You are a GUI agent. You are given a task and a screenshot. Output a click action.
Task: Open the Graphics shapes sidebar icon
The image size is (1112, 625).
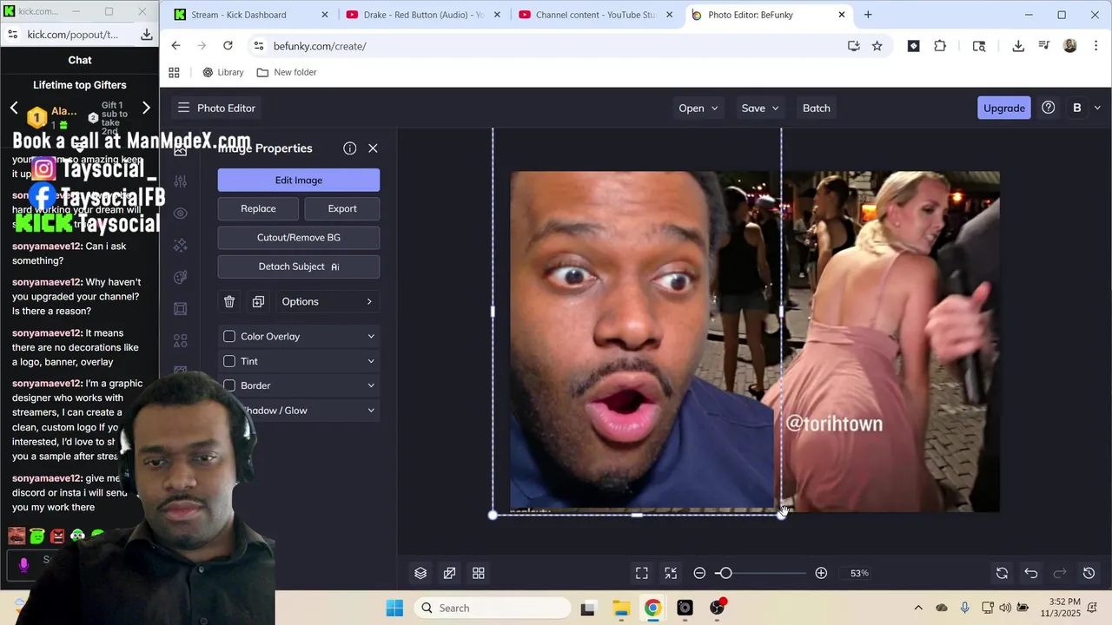click(180, 341)
